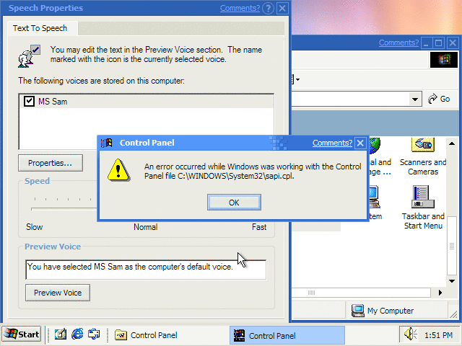Click the voice speed slider track
This screenshot has height=346, width=462.
tap(64, 209)
